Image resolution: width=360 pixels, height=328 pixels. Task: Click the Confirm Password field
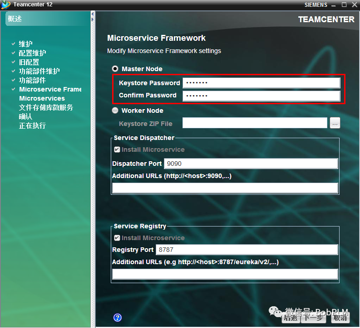(261, 96)
